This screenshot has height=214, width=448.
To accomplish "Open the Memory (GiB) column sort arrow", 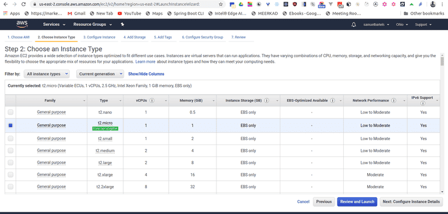I will click(x=214, y=101).
